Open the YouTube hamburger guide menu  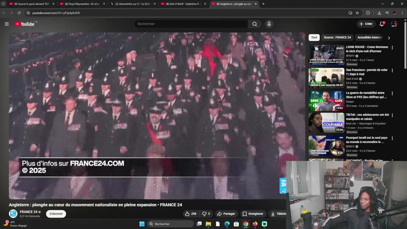[x=7, y=24]
